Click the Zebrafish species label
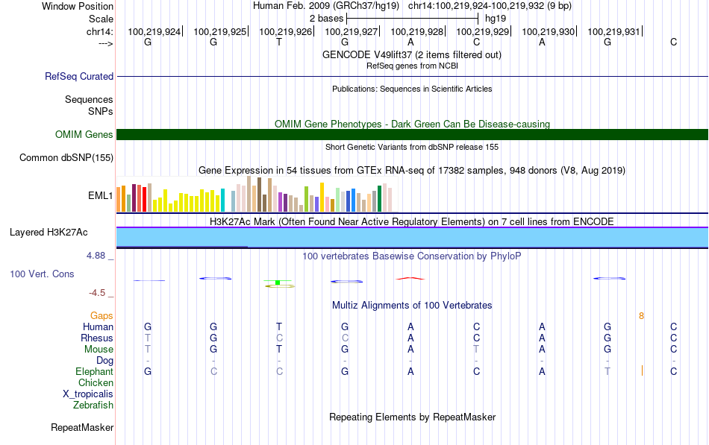 (93, 405)
